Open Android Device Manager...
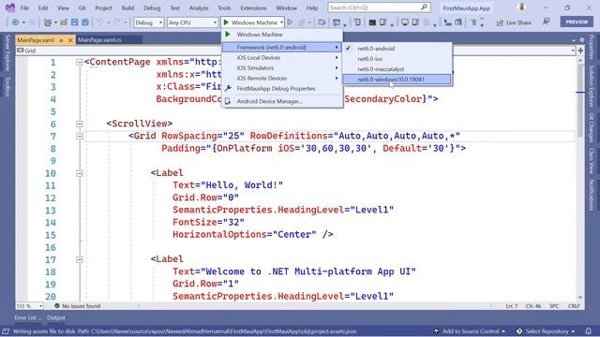Image resolution: width=600 pixels, height=337 pixels. (282, 101)
